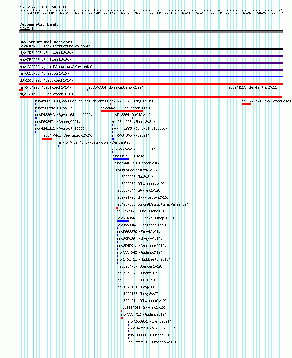The height and width of the screenshot is (358, 292).
Task: Click the chr12:74609101..74626300 coordinate label
Action: (x=43, y=7)
